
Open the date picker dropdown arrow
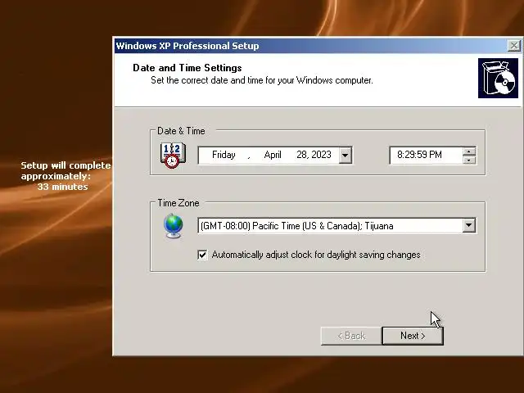346,155
